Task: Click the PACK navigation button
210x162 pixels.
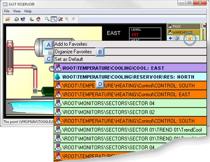Action: tap(183, 27)
